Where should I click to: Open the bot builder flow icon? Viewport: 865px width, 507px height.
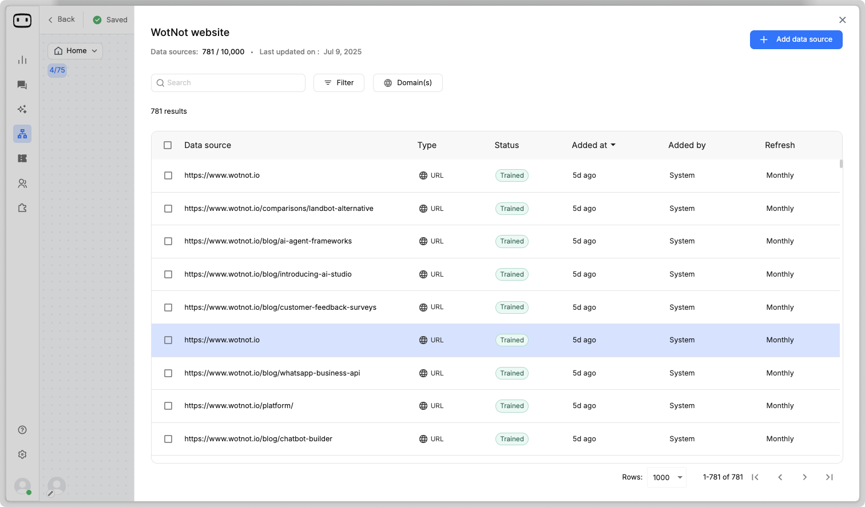tap(22, 134)
